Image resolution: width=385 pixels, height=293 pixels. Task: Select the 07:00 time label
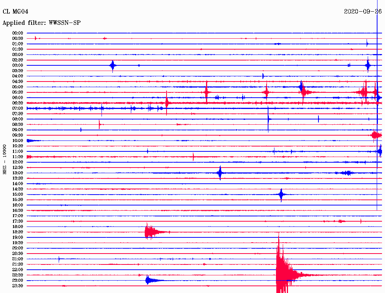pos(18,108)
